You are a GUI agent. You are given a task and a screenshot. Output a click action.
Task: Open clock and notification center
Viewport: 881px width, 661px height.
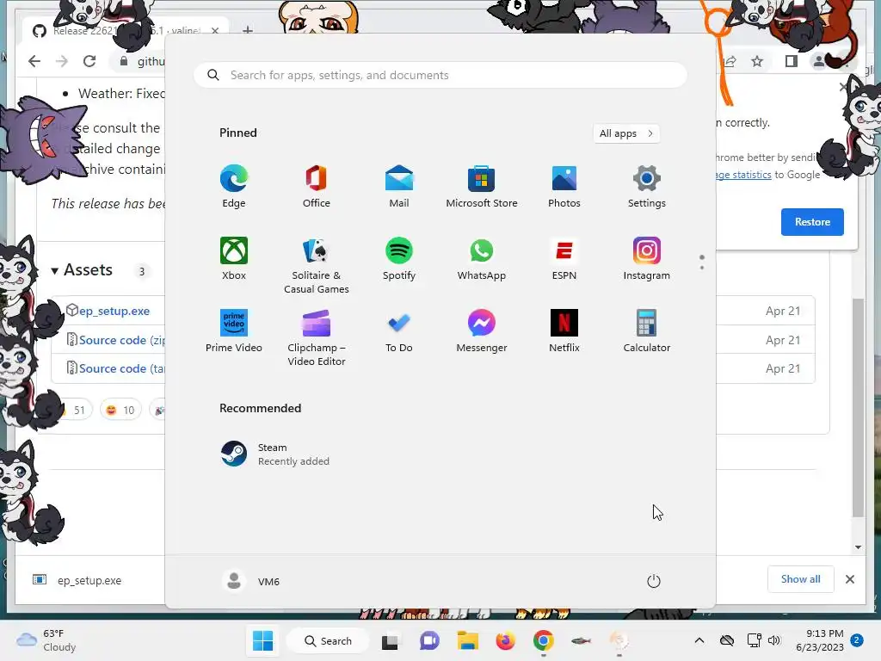[829, 640]
